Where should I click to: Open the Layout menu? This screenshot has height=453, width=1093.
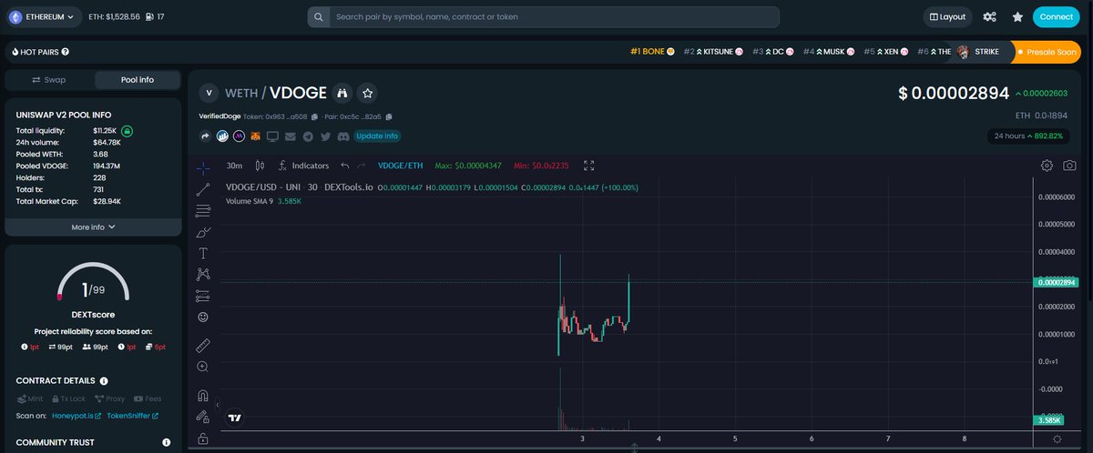coord(947,16)
